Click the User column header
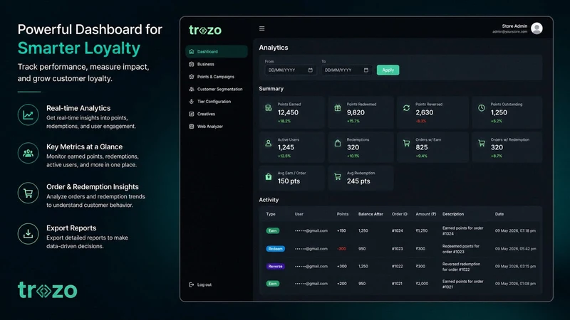570x320 pixels. pyautogui.click(x=299, y=214)
